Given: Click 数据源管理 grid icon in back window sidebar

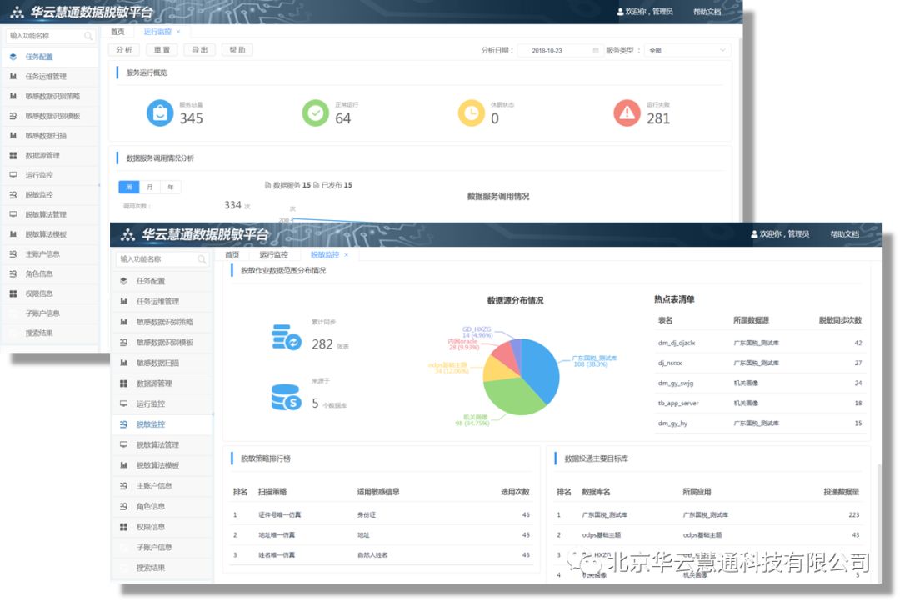Looking at the screenshot, I should tap(13, 156).
